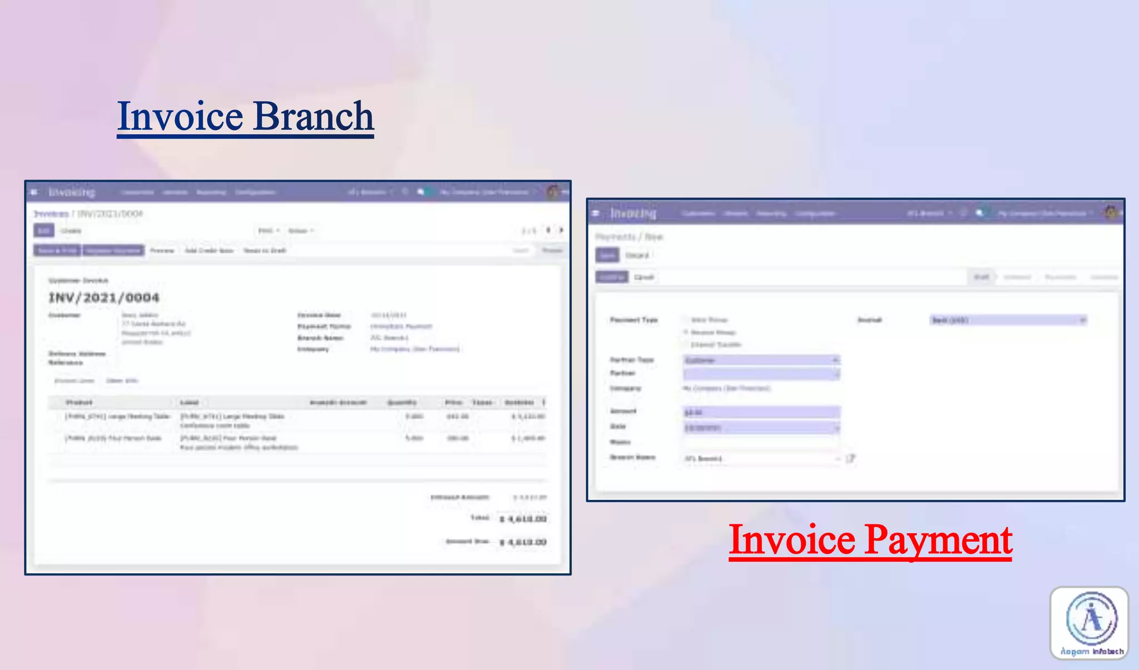Open the apps grid icon in Invoice Payment window
The height and width of the screenshot is (670, 1139).
[596, 213]
